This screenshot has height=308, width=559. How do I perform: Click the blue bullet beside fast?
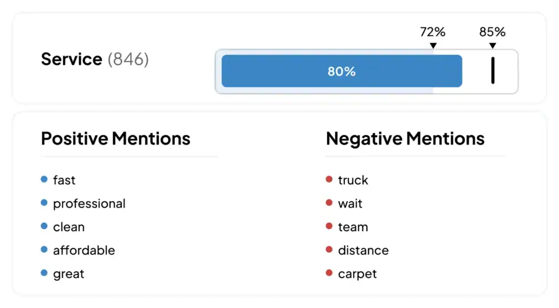44,179
